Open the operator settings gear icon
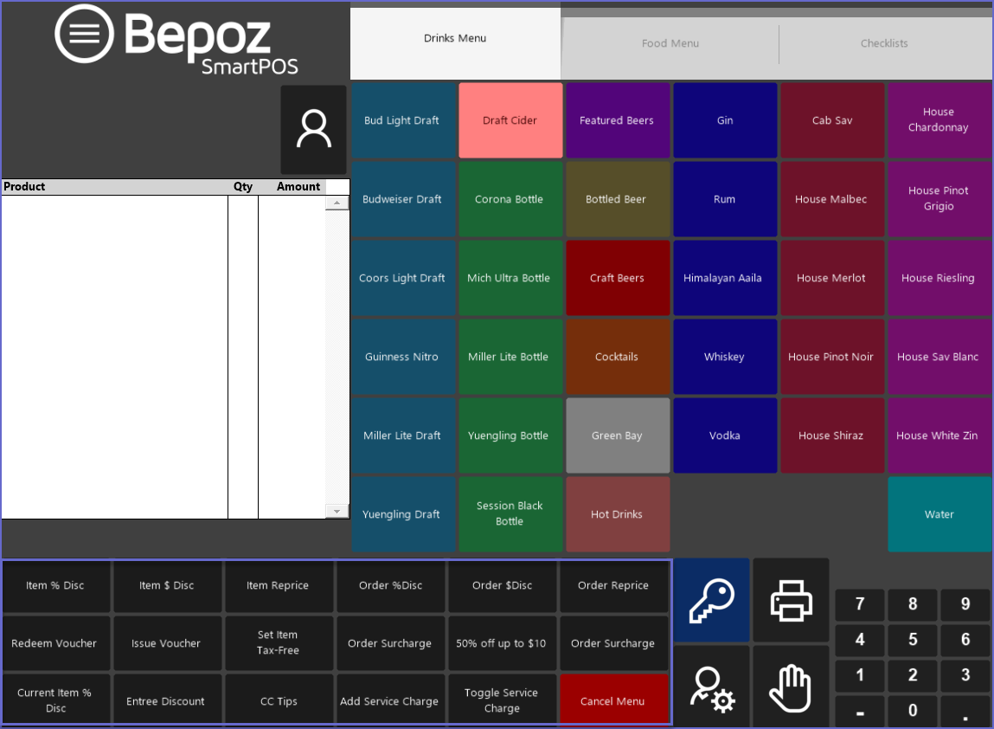Viewport: 994px width, 729px height. [711, 688]
